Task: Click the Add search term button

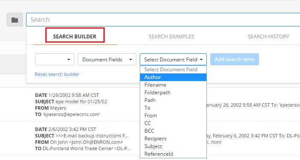Action: [234, 59]
